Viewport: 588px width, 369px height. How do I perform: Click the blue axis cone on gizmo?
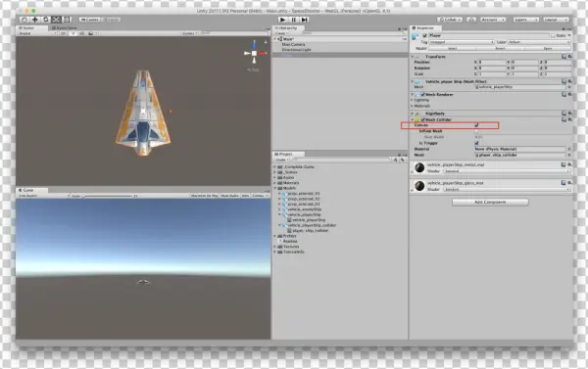pos(254,45)
